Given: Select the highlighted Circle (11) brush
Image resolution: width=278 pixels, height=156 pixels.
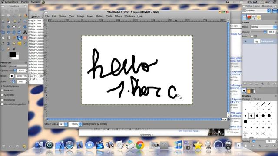Looking at the screenshot, I should point(251,116).
